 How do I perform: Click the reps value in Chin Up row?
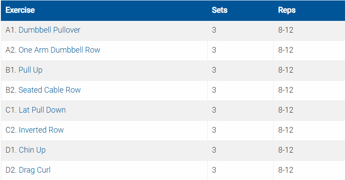tap(286, 150)
